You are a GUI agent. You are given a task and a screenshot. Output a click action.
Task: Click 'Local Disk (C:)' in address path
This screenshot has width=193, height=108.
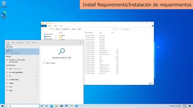tap(66, 29)
